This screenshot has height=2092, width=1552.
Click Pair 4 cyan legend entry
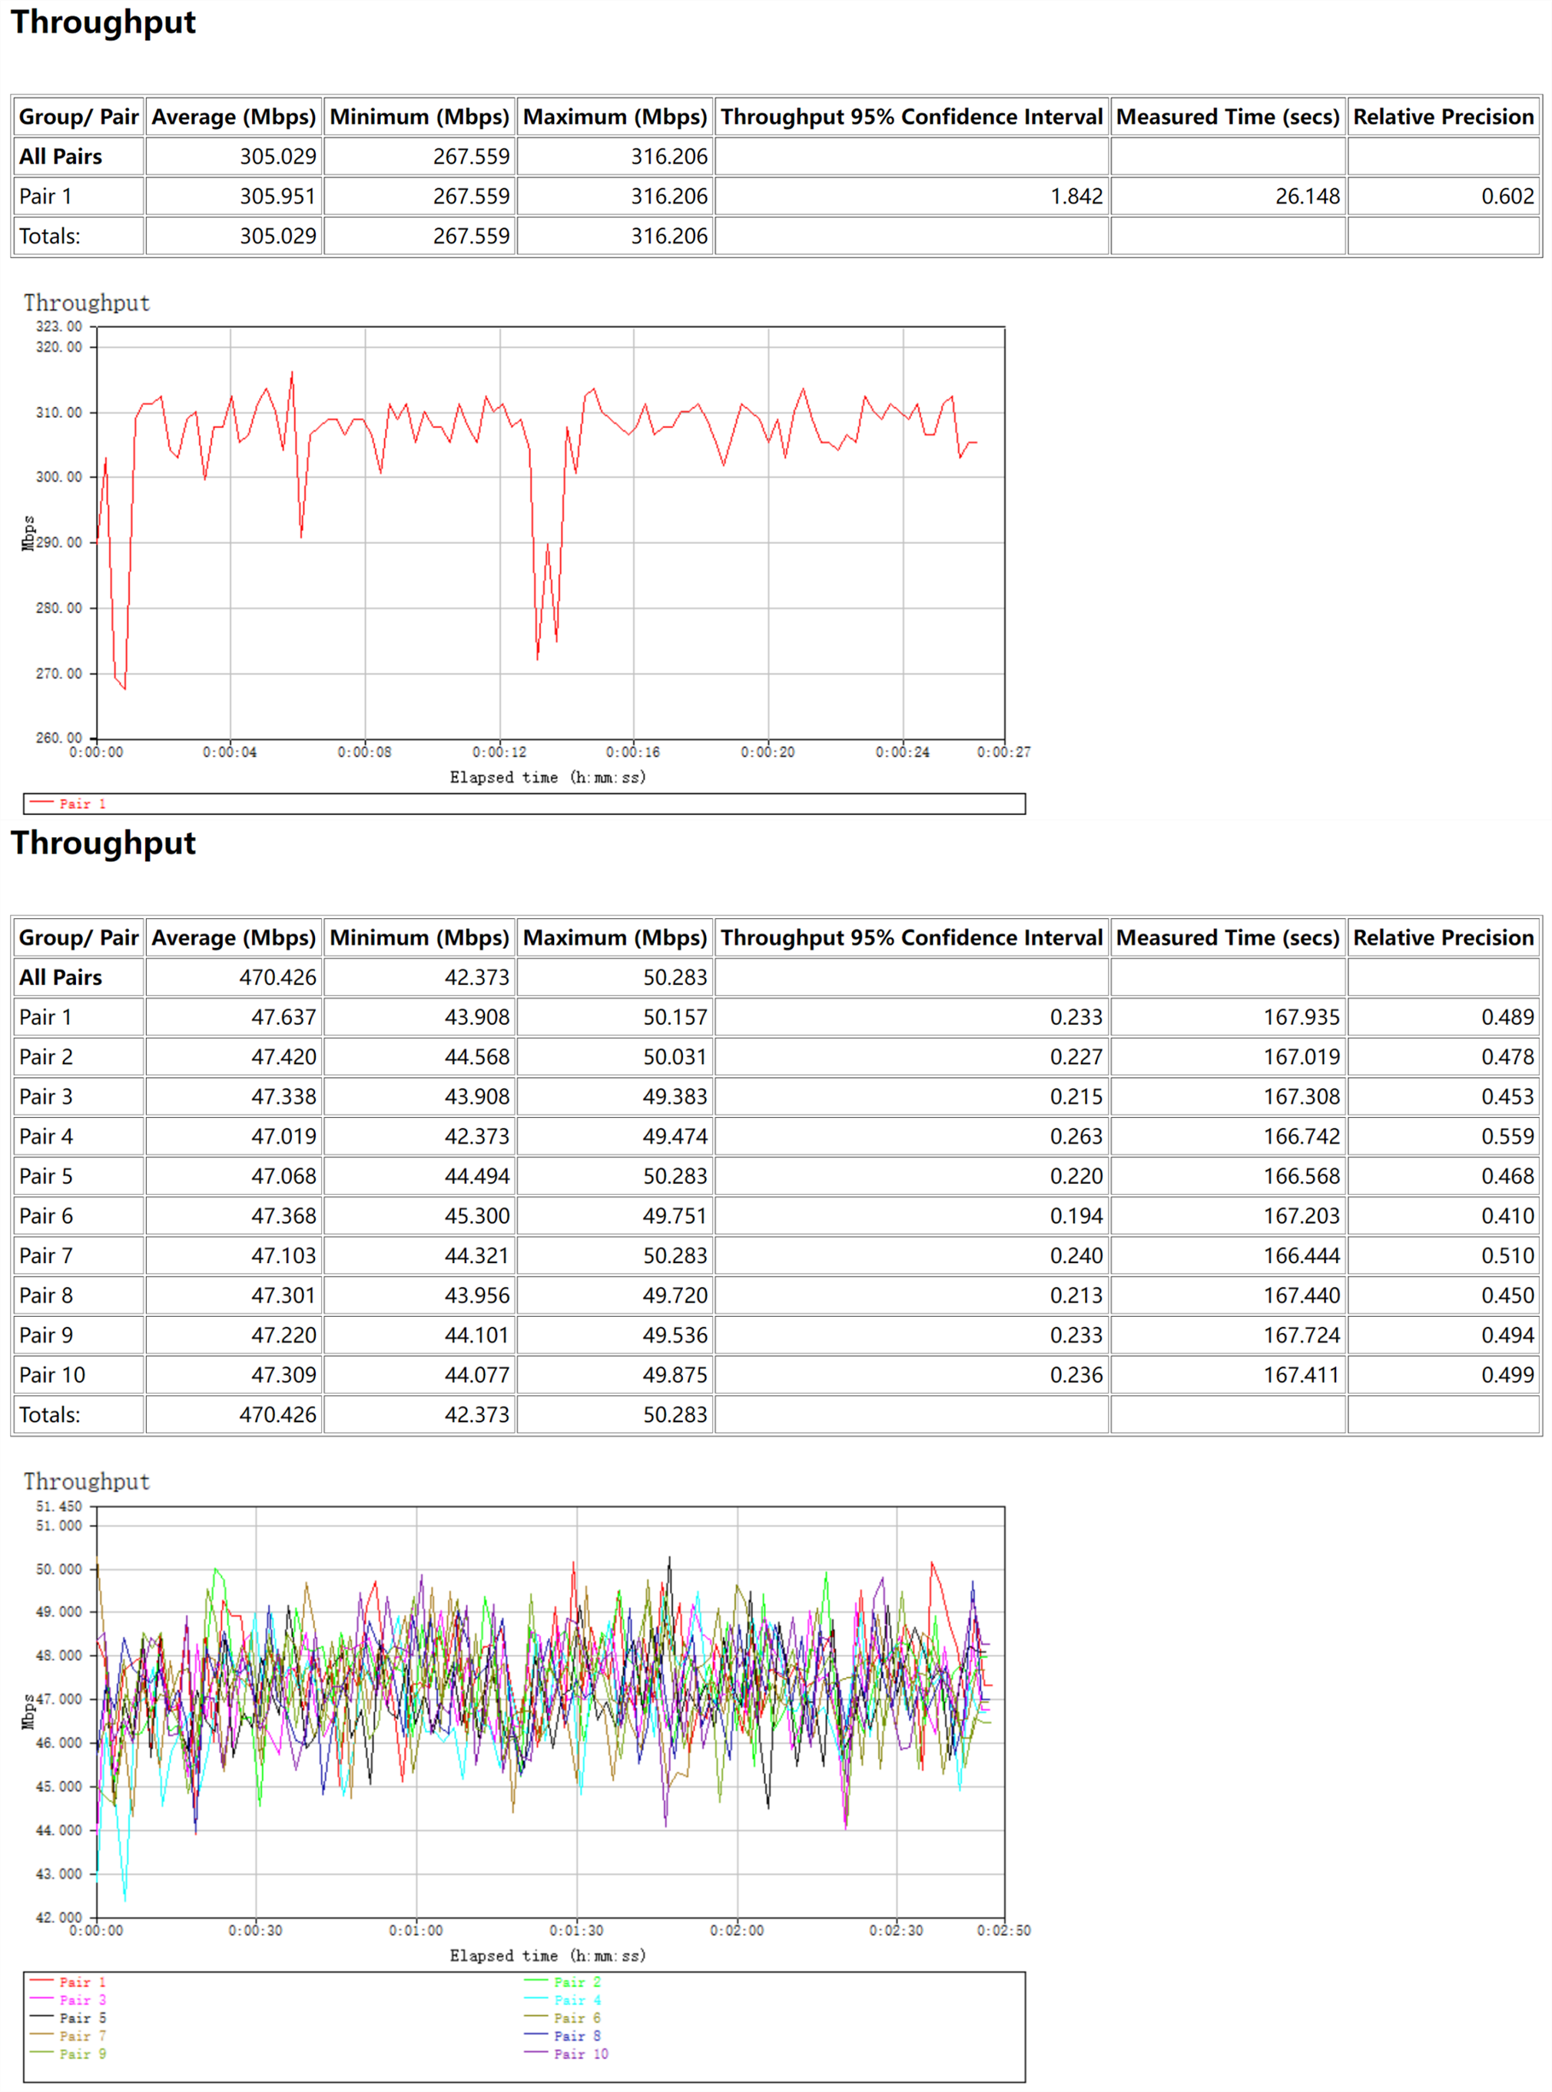tap(576, 1999)
